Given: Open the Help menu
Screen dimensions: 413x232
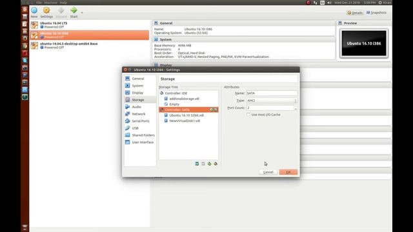Looking at the screenshot, I should pos(63,3).
